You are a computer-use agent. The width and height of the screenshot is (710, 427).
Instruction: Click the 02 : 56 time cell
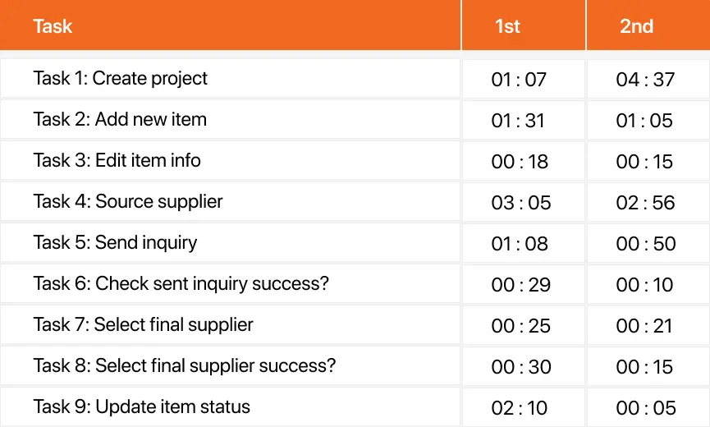pos(648,202)
